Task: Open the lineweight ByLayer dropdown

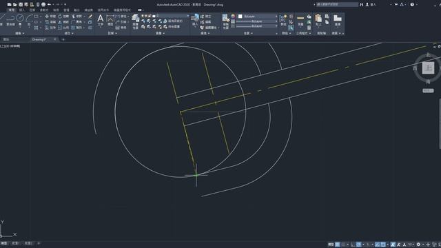Action: coord(257,21)
